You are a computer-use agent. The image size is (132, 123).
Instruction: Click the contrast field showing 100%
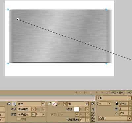point(124,103)
